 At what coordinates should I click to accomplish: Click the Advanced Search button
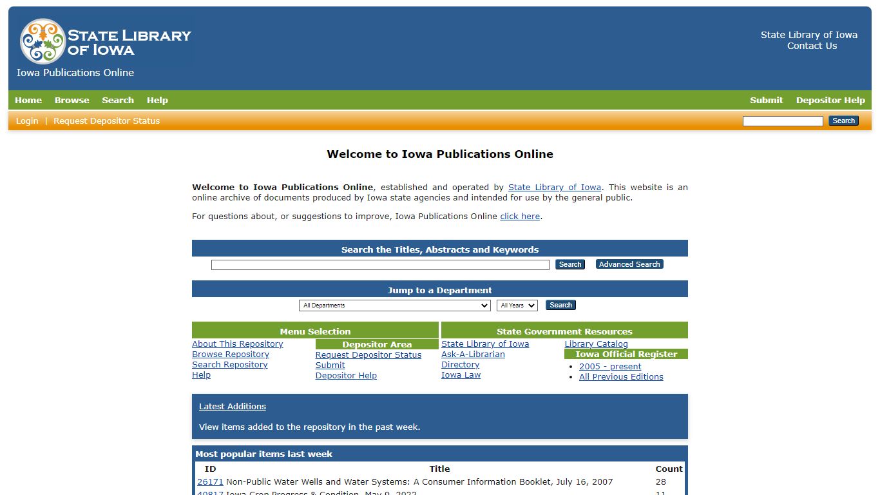[629, 264]
